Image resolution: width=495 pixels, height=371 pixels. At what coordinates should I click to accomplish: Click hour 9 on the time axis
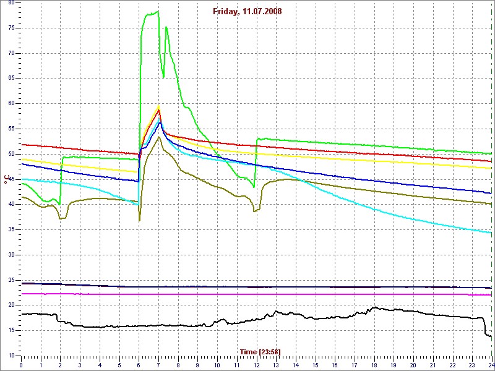pyautogui.click(x=197, y=364)
